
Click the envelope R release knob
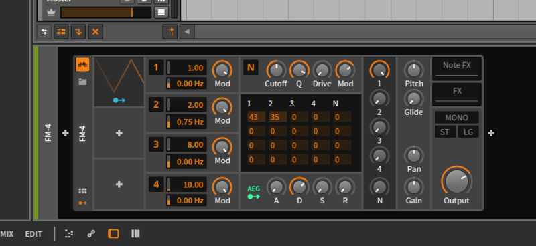(345, 187)
